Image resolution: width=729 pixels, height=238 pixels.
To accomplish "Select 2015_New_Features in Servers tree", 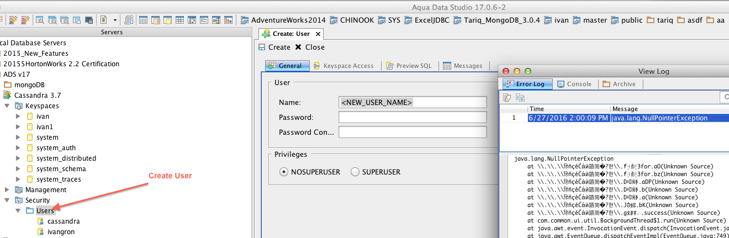I will coord(36,54).
